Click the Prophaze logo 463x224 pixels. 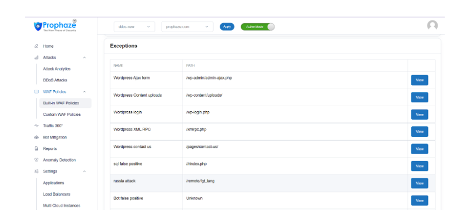[55, 26]
